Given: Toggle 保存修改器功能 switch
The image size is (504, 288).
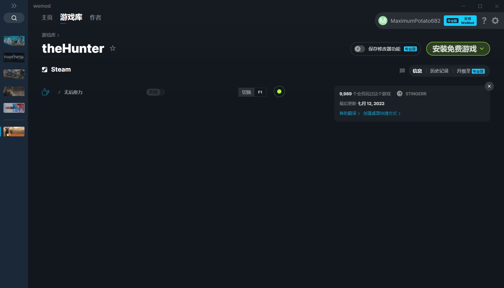Looking at the screenshot, I should pos(359,49).
